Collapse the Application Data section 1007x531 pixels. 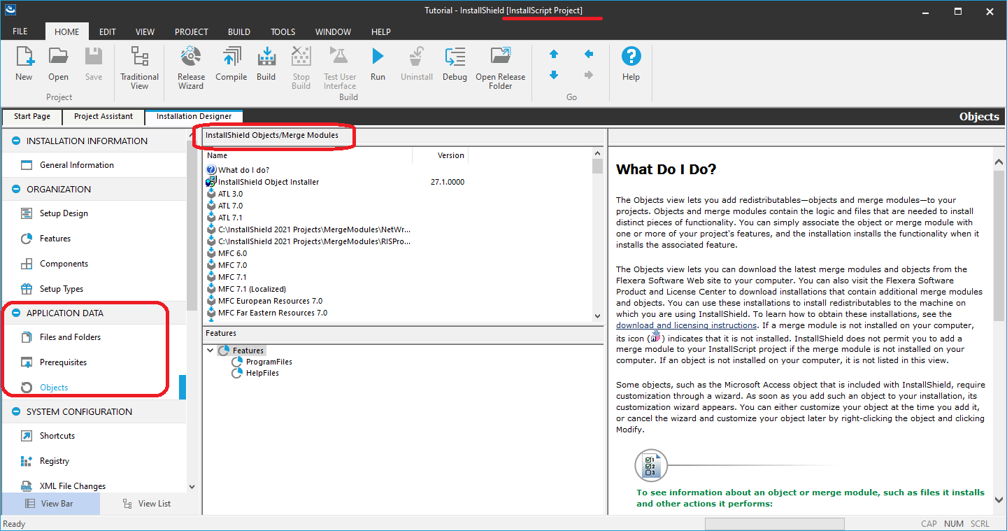coord(16,313)
